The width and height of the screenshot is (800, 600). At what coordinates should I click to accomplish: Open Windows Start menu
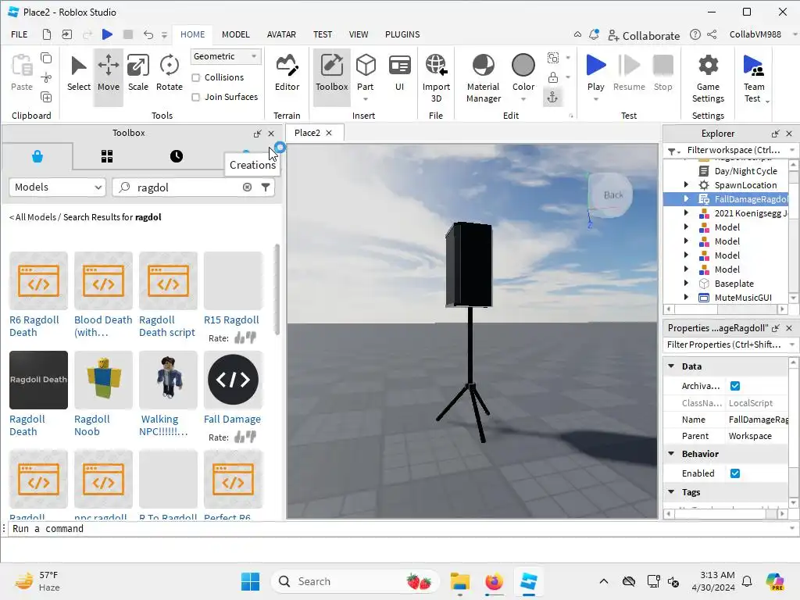(x=250, y=581)
